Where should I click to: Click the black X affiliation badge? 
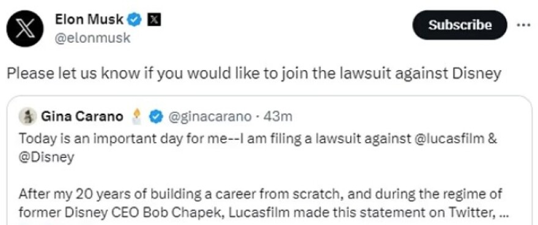(154, 20)
